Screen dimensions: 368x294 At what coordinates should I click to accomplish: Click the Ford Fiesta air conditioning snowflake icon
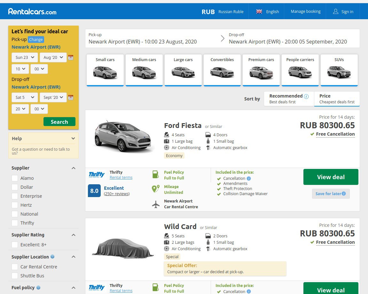(166, 147)
